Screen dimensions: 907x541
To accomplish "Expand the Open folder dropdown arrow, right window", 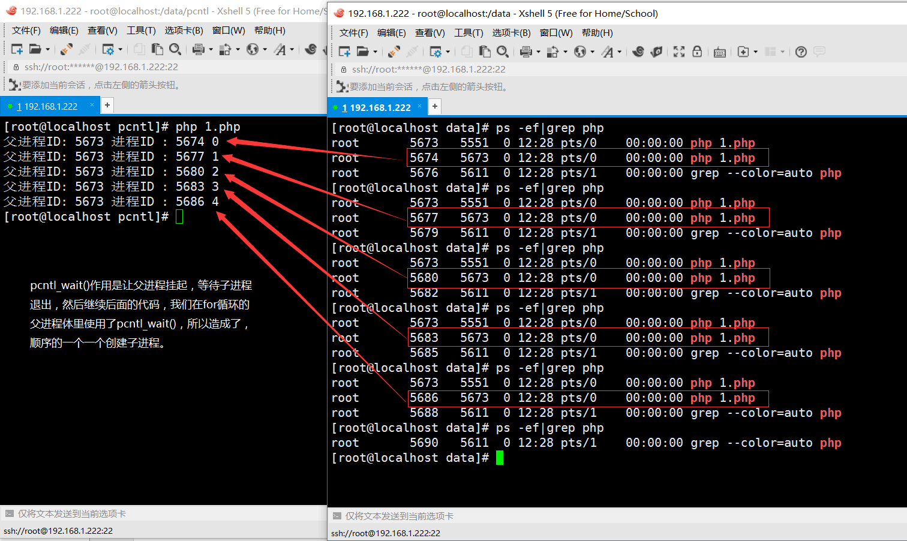I will (x=376, y=52).
